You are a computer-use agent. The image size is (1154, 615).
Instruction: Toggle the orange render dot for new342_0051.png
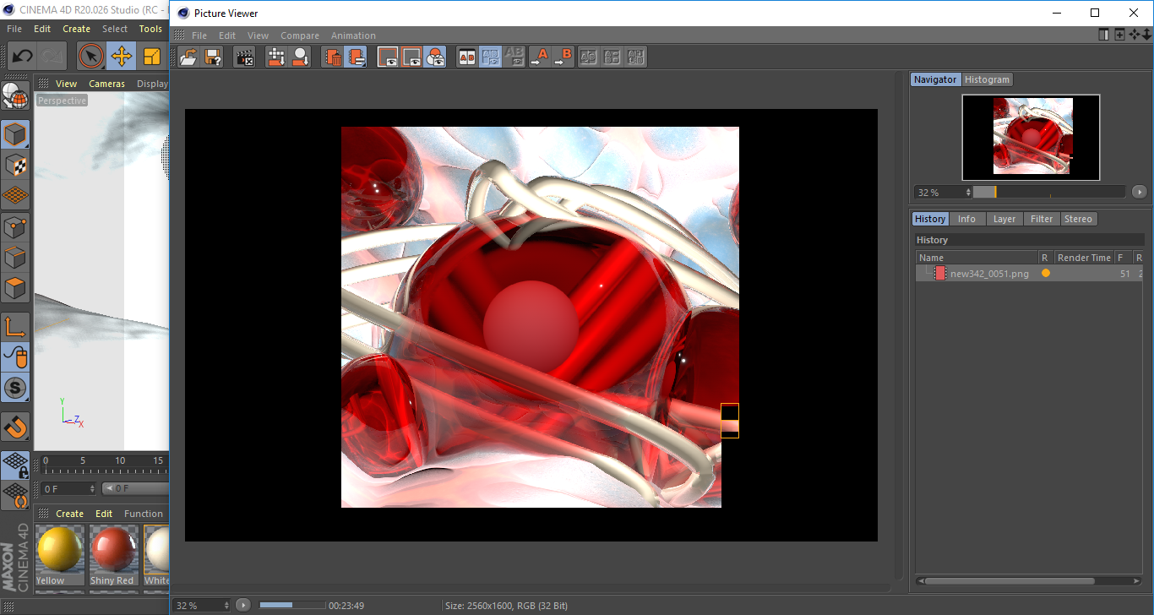[x=1046, y=273]
